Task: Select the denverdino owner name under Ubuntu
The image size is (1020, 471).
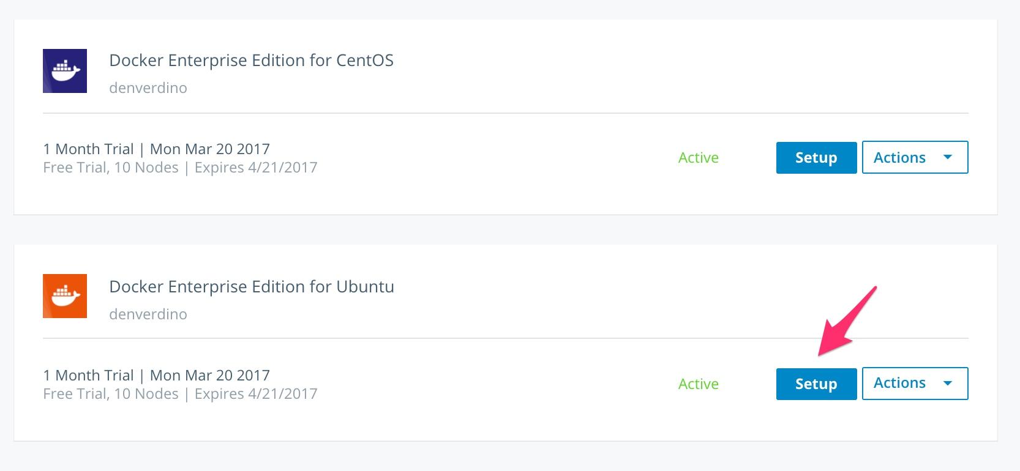Action: coord(148,314)
